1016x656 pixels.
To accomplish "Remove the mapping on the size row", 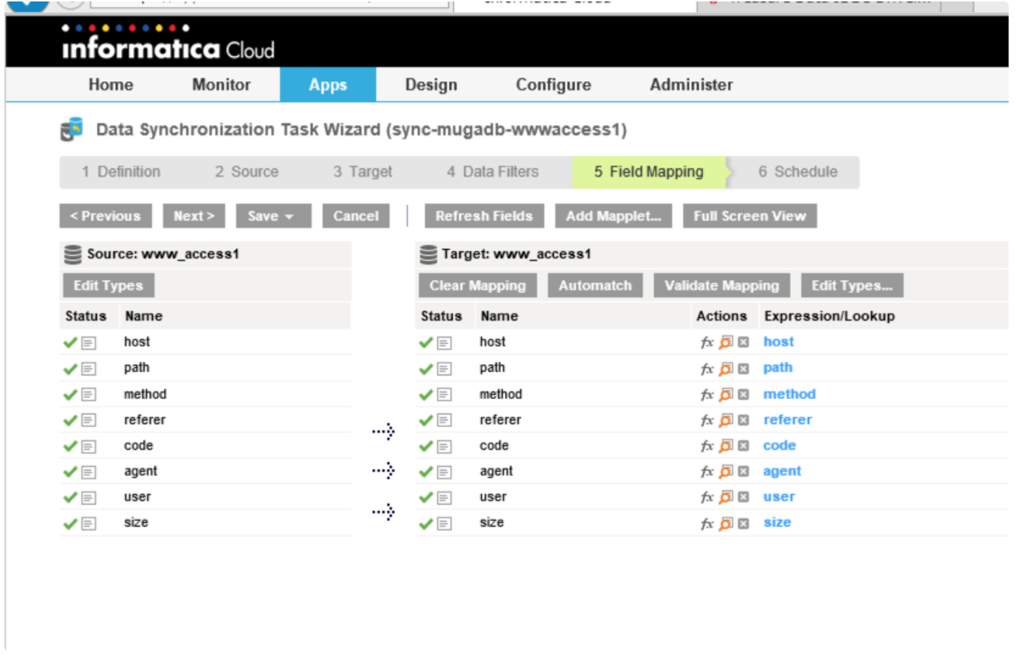I will [744, 524].
